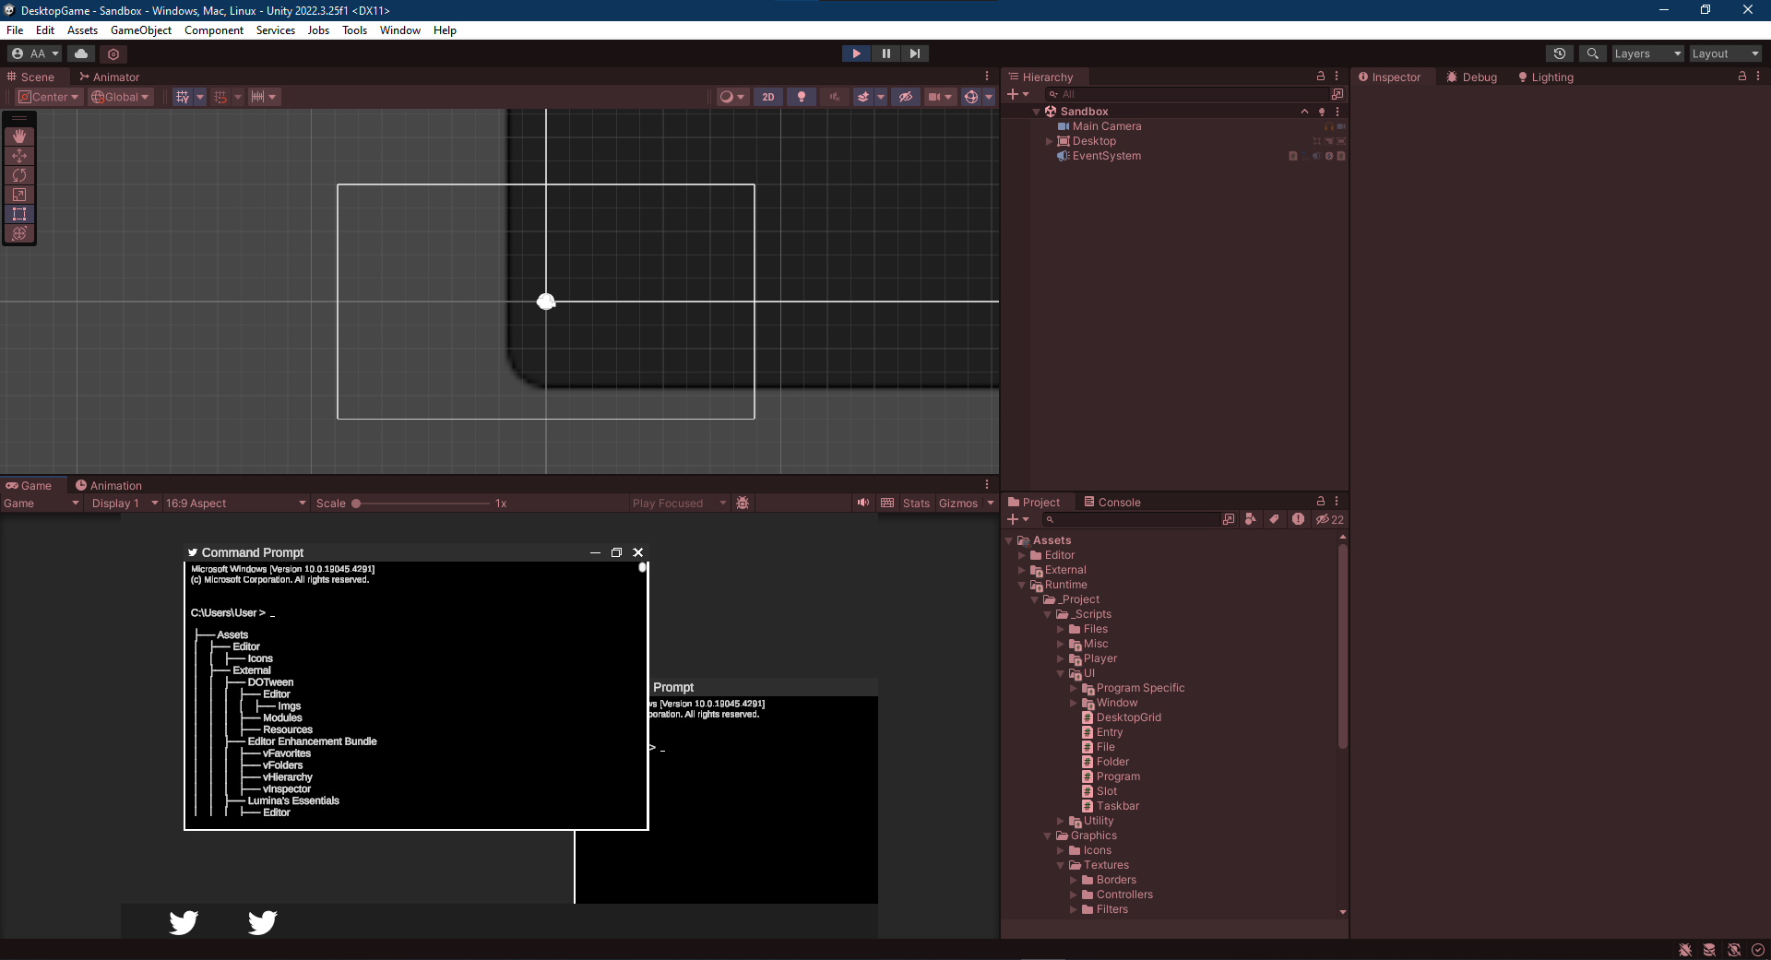Switch to the Animation tab
This screenshot has height=960, width=1771.
(109, 485)
